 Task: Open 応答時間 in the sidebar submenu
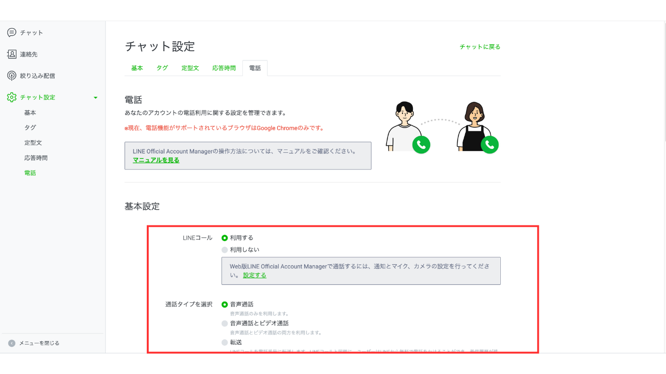pyautogui.click(x=36, y=158)
